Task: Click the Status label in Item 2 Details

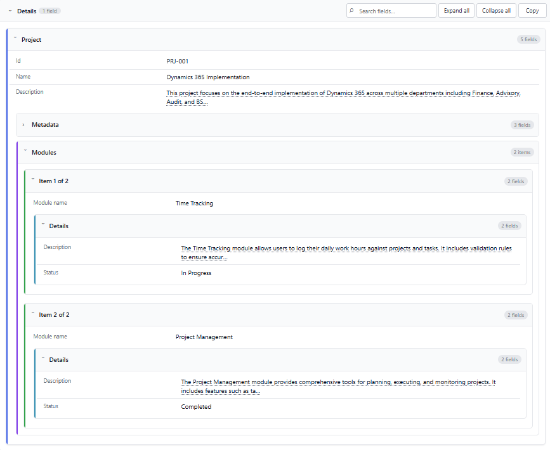Action: click(x=51, y=406)
